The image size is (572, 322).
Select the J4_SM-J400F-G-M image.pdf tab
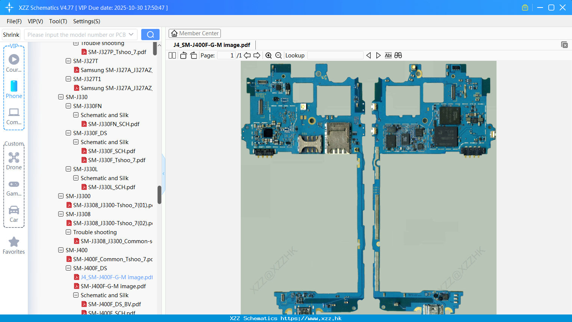212,45
